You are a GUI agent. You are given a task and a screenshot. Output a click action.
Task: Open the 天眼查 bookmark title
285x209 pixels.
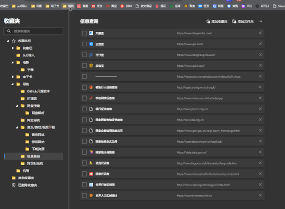(x=100, y=33)
